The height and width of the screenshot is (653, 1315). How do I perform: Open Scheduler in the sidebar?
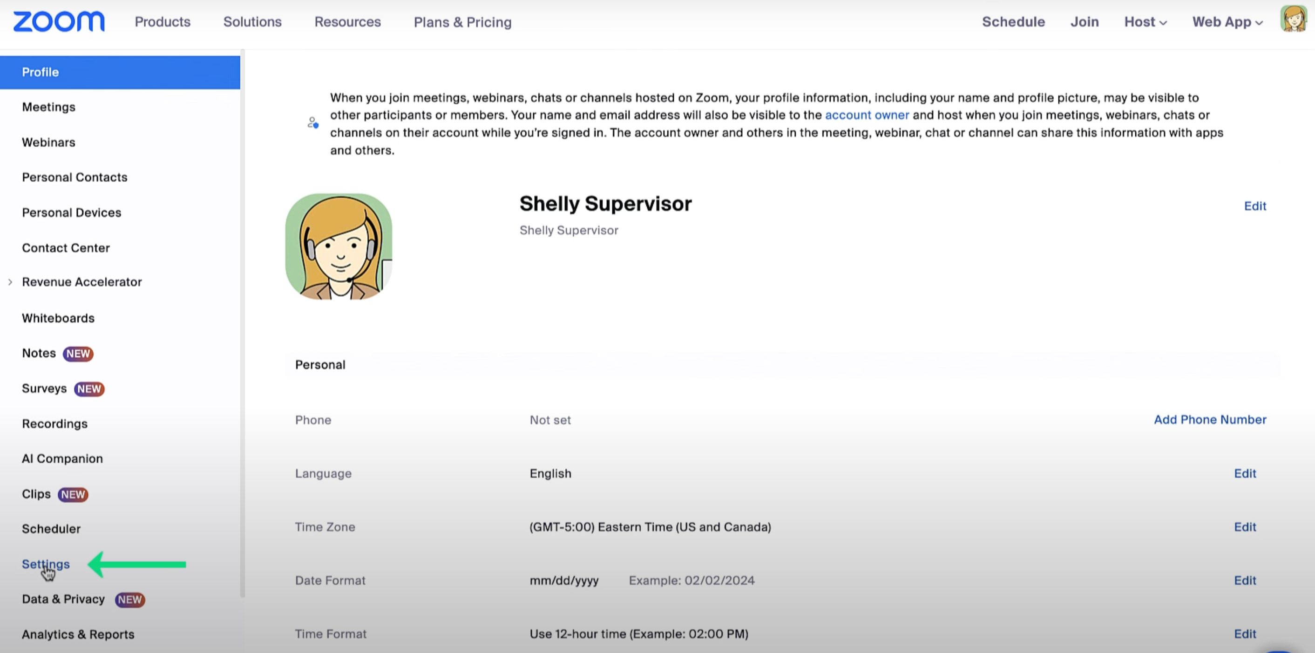tap(51, 529)
